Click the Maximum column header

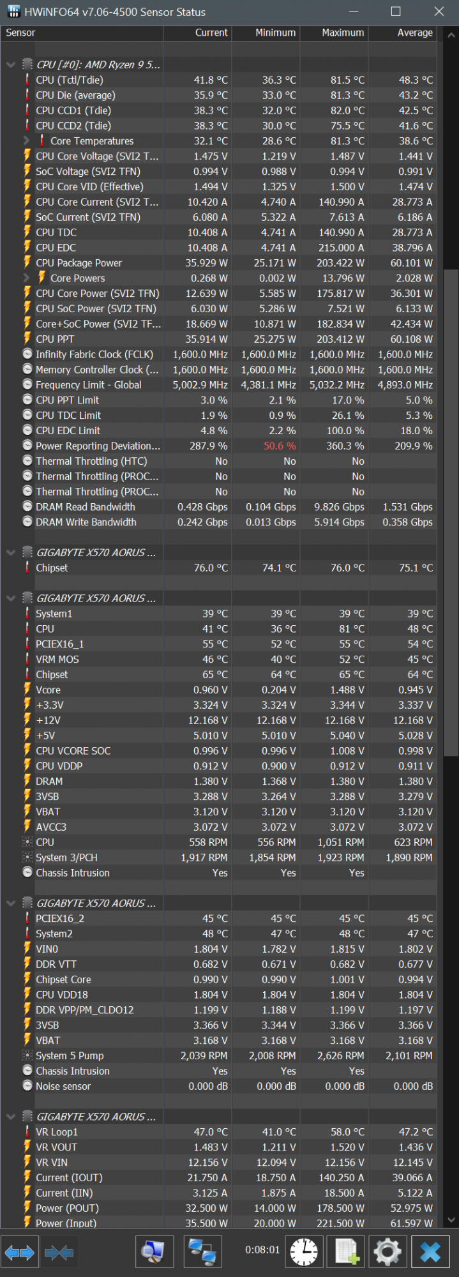[334, 33]
